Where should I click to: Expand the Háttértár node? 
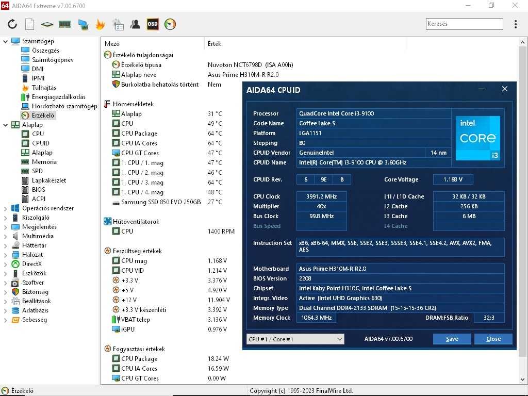coord(5,245)
